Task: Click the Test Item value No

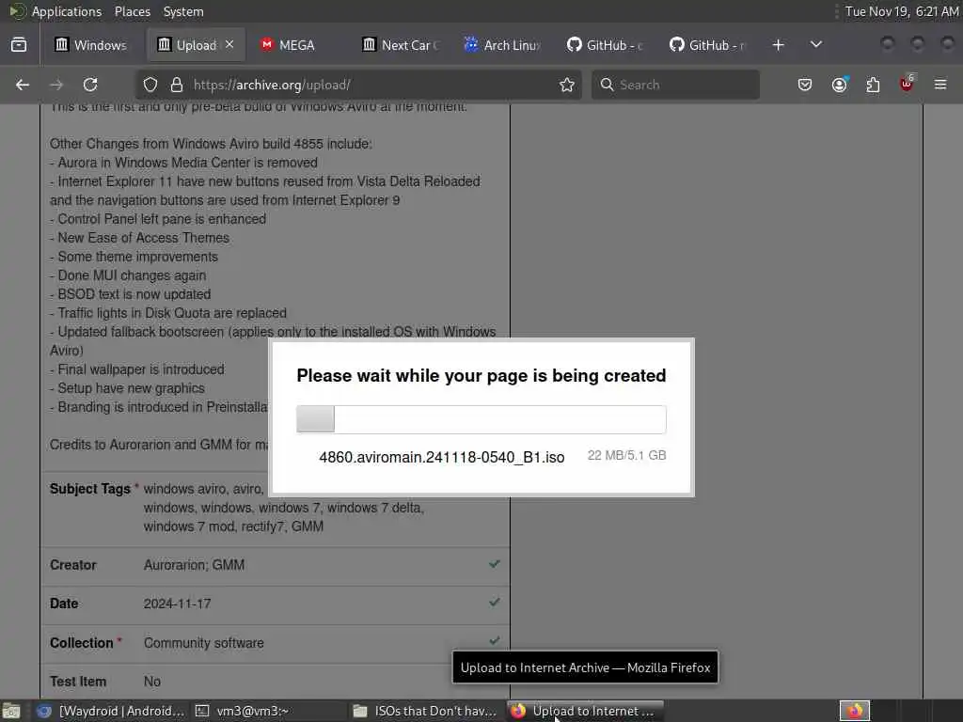Action: pos(152,682)
